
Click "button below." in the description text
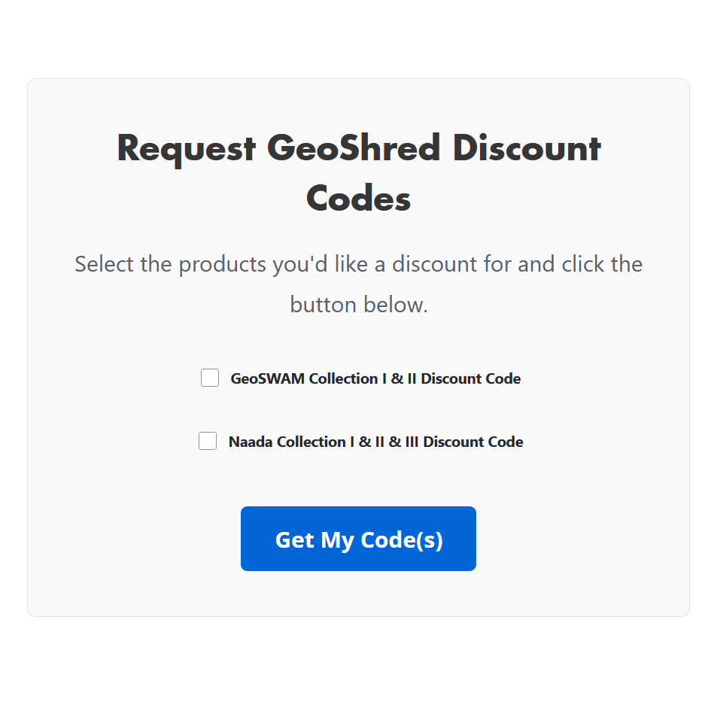tap(358, 305)
